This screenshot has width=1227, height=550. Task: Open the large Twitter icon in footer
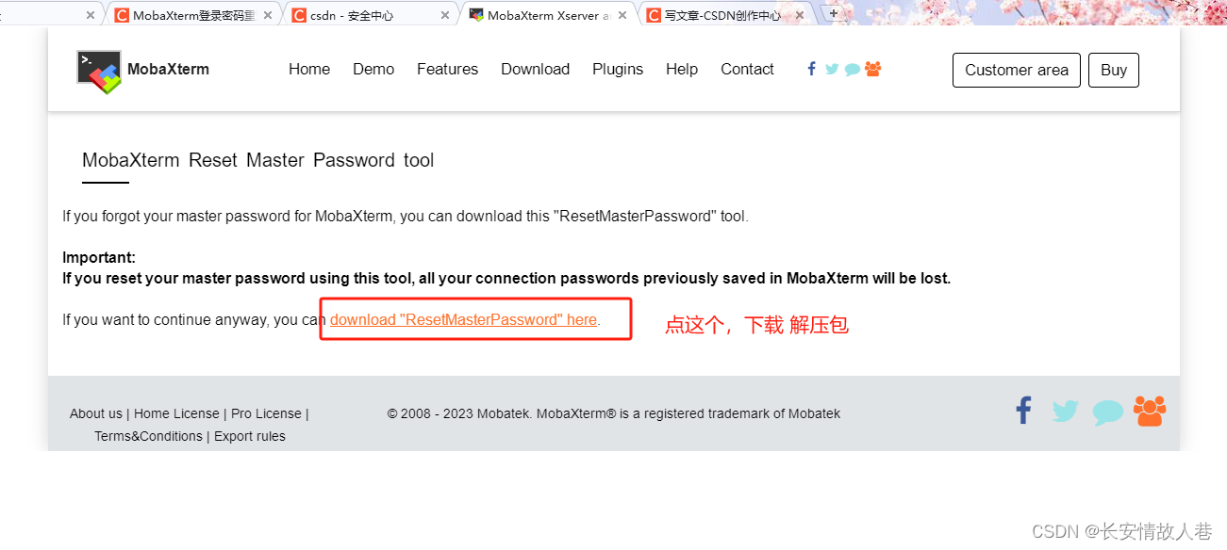click(1065, 412)
